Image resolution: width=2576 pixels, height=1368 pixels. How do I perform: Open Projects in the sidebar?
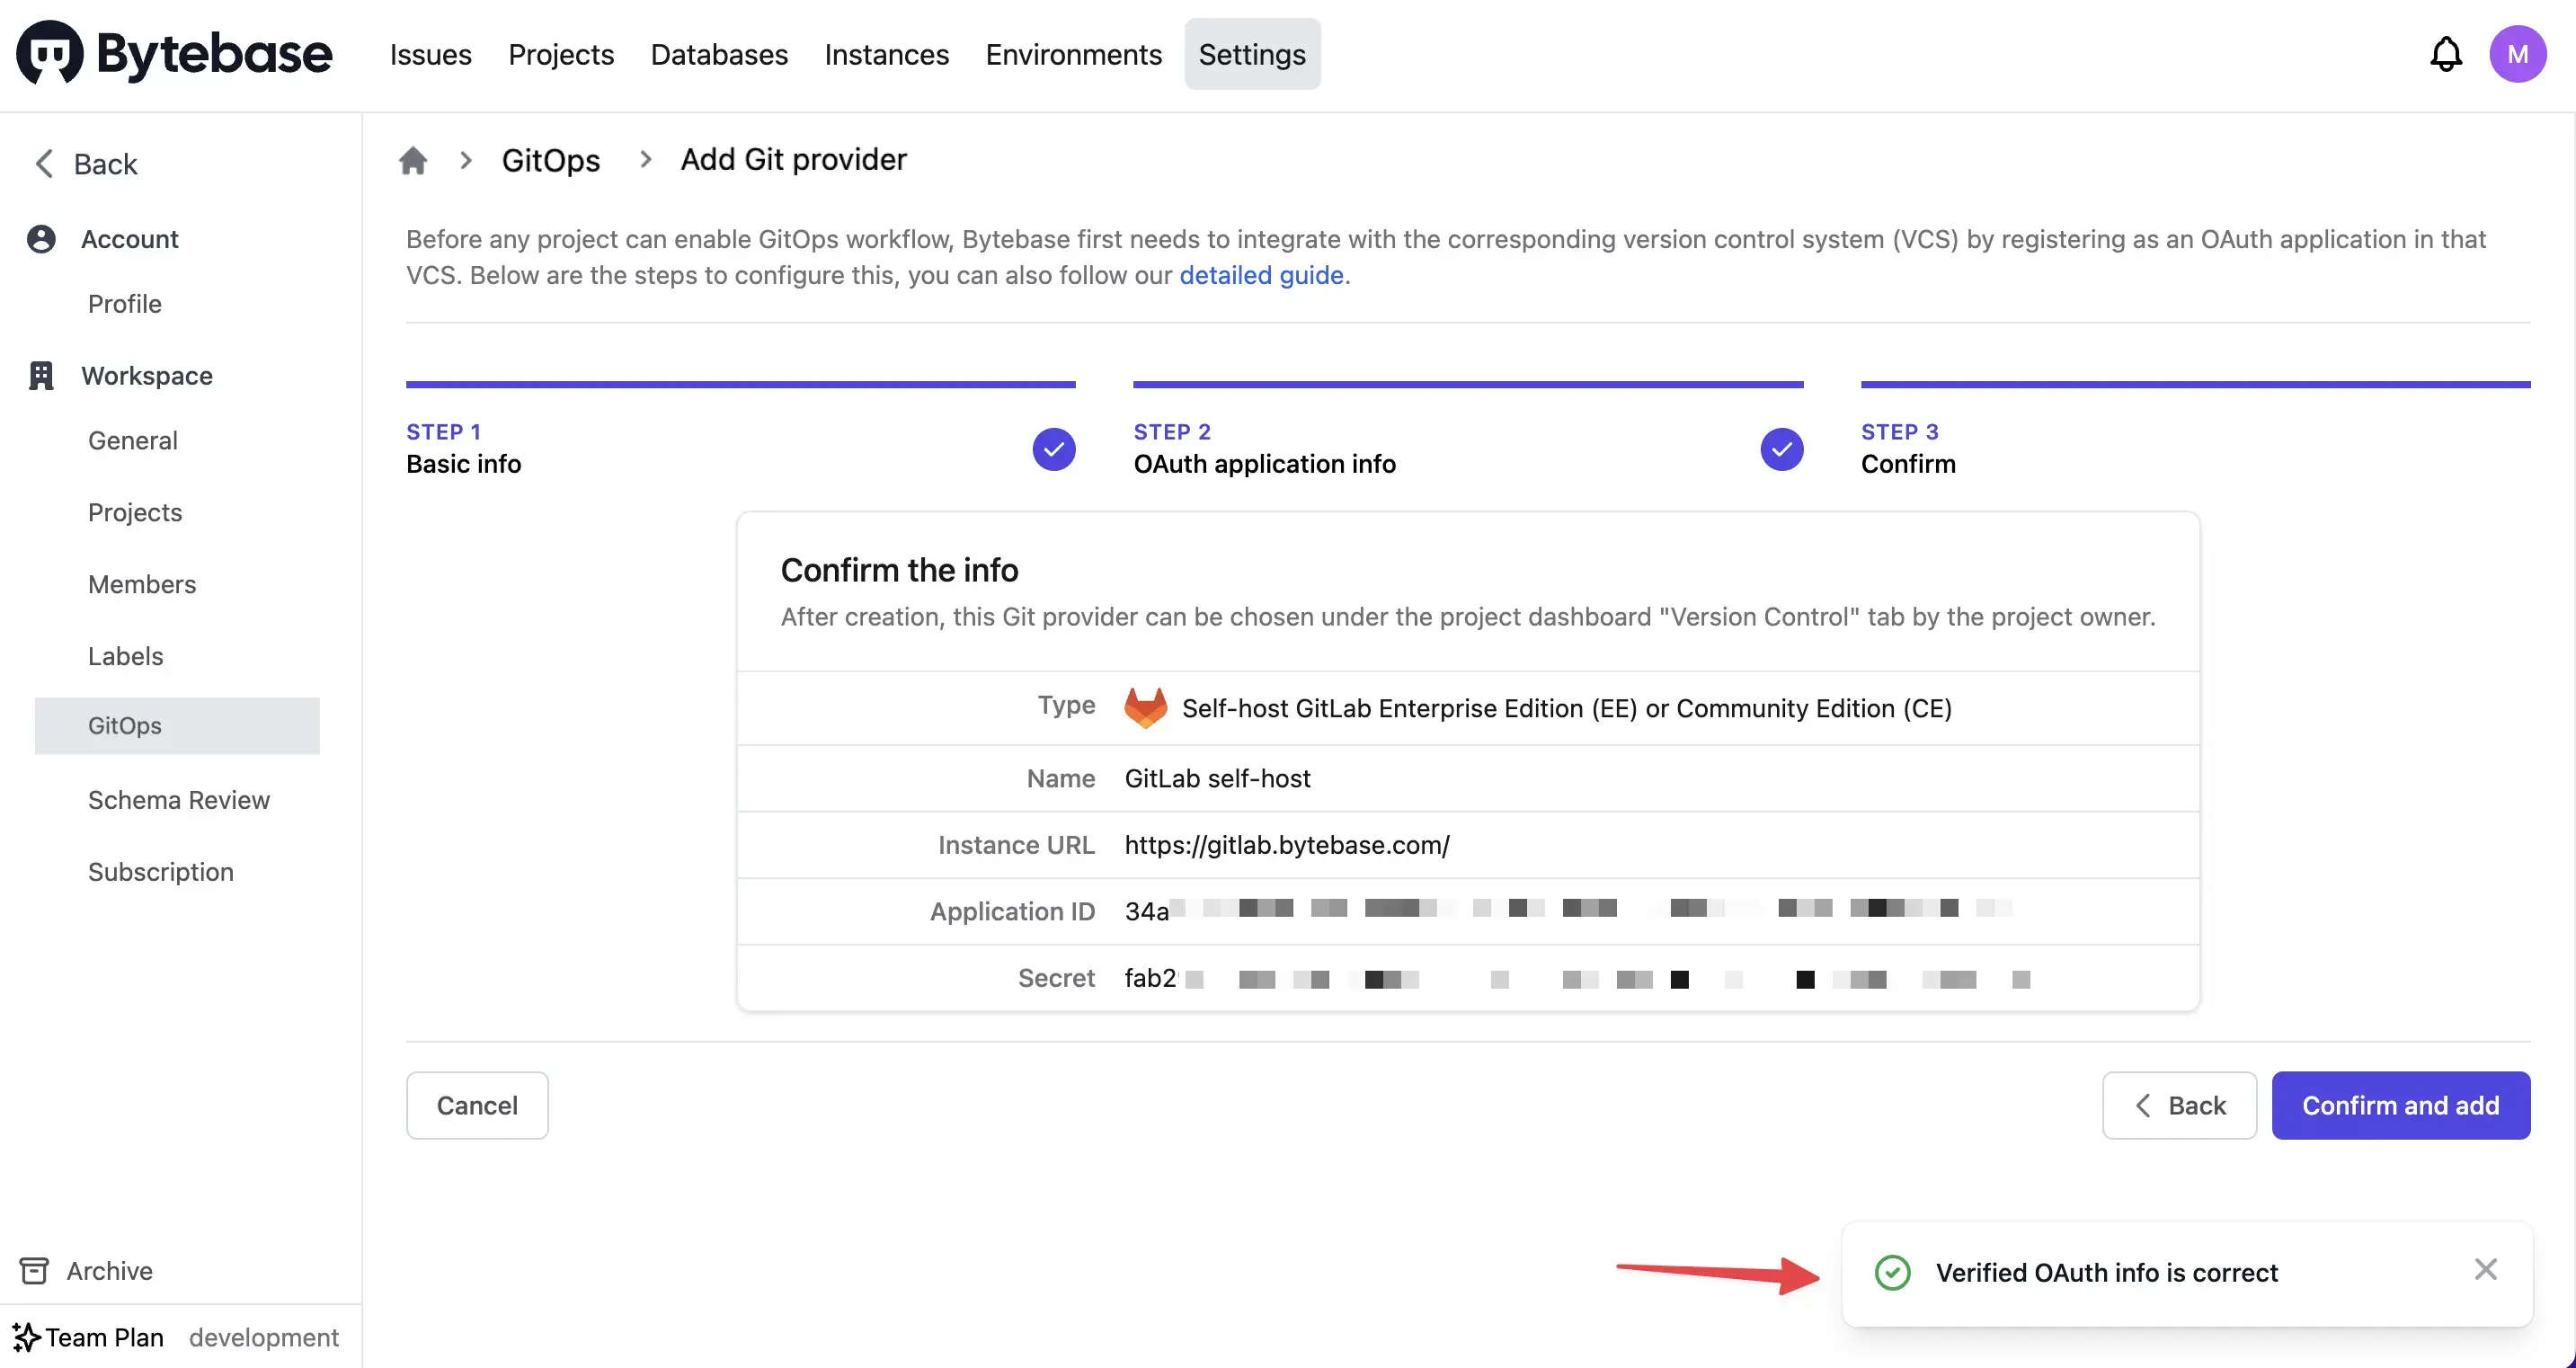pos(135,512)
